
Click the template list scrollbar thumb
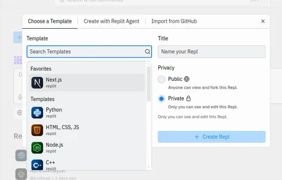[x=149, y=84]
